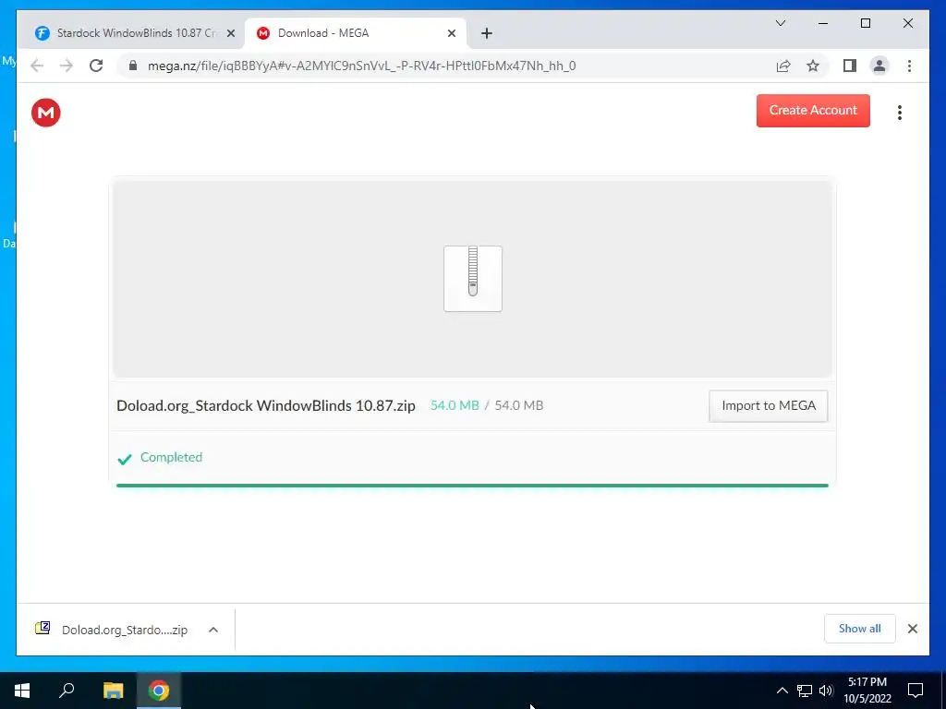Maximize the Chrome window

(865, 23)
